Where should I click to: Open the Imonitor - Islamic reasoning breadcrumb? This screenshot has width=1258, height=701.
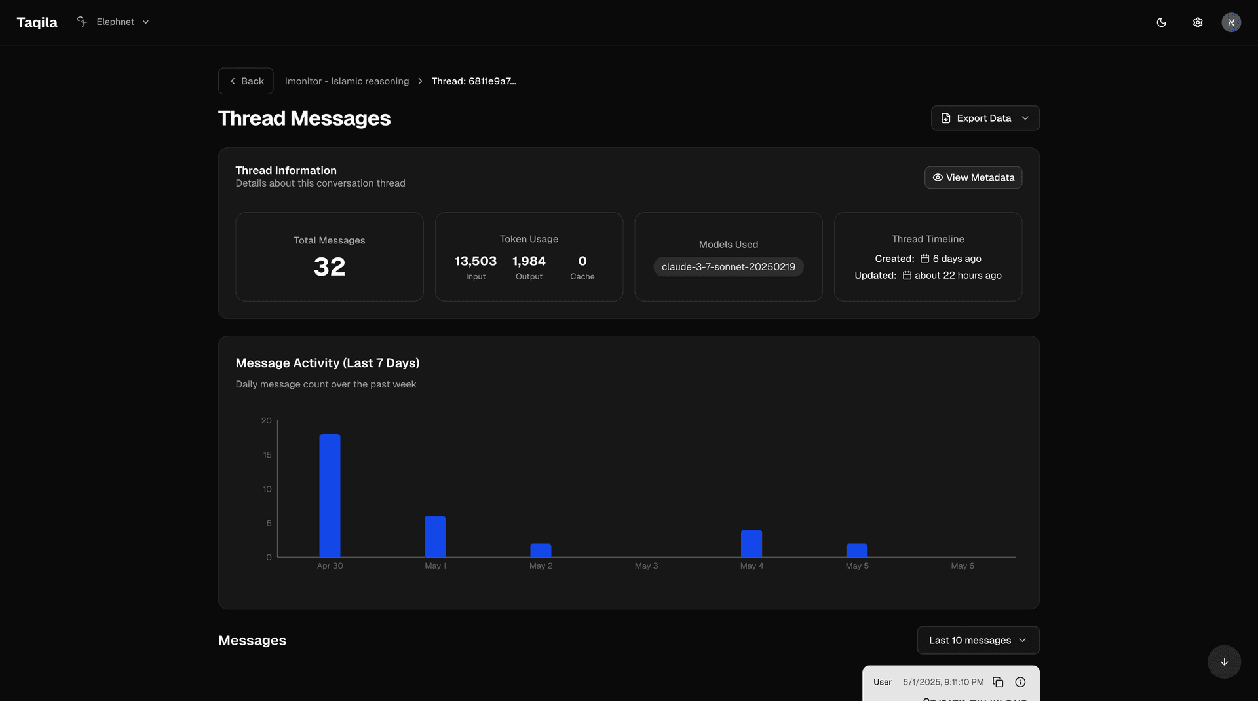click(347, 81)
